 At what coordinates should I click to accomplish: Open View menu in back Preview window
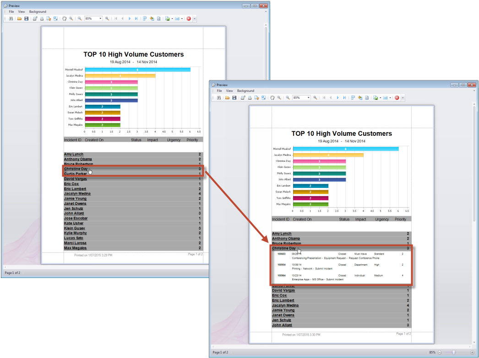(x=22, y=11)
